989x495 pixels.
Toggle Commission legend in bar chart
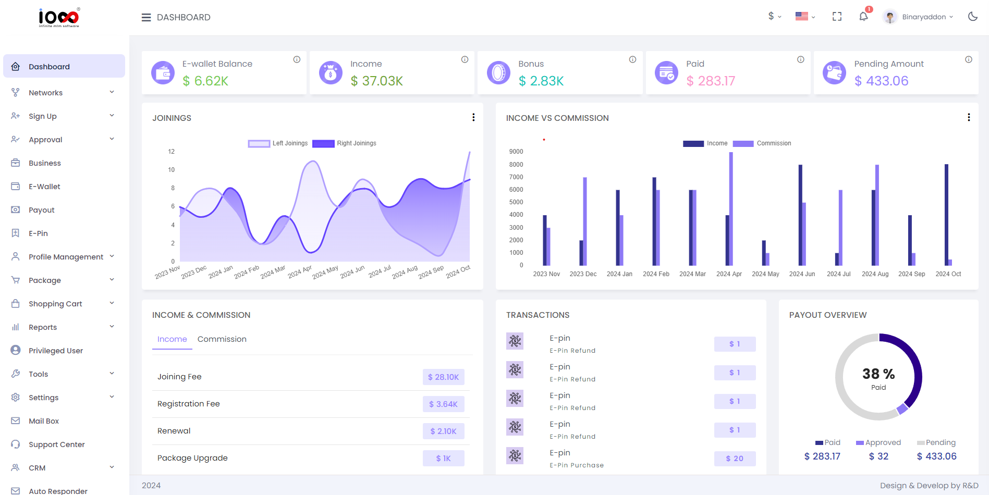[x=762, y=143]
